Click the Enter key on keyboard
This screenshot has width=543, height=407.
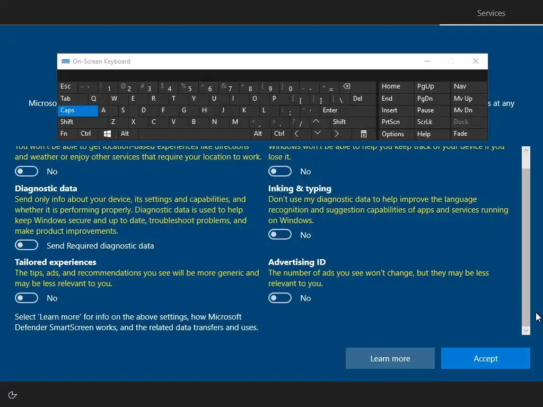point(348,110)
